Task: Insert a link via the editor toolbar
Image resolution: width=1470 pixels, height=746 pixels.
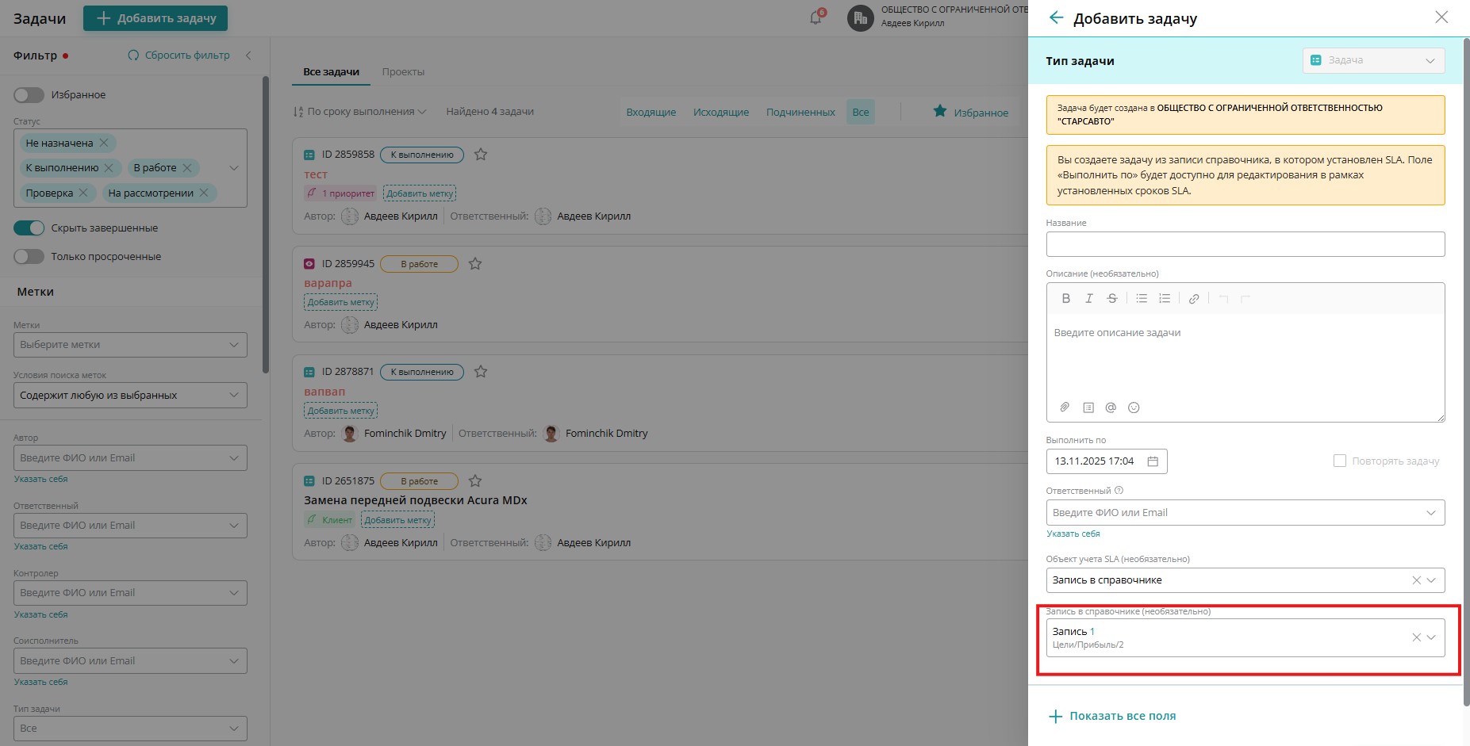Action: point(1193,299)
